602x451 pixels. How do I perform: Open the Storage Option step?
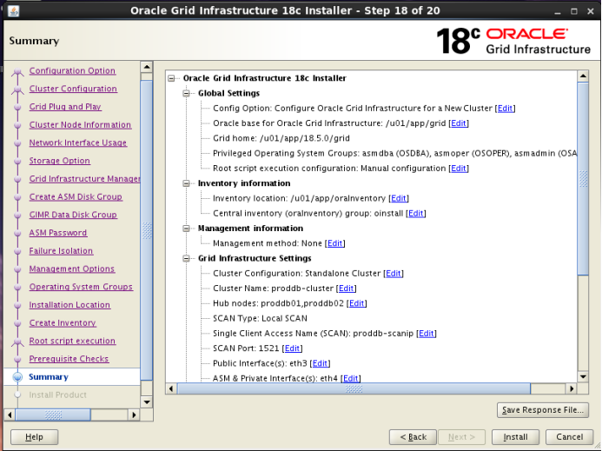click(x=59, y=161)
